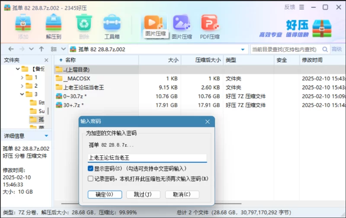Image resolution: width=346 pixels, height=218 pixels.
Task: Select the litt folder in tree
Action: click(37, 103)
